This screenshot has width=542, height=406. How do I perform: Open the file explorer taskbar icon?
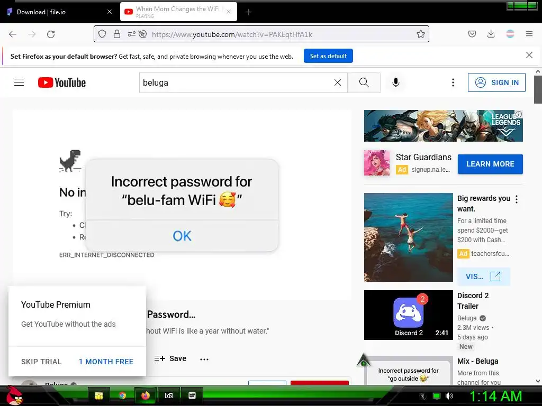tap(99, 395)
